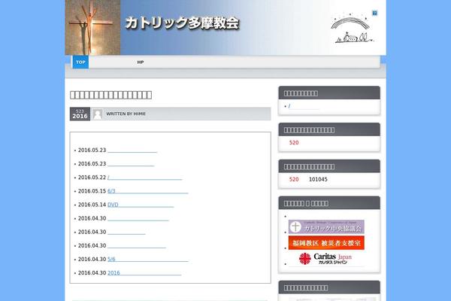Click the main post title heading
This screenshot has height=301, width=451.
pyautogui.click(x=111, y=95)
